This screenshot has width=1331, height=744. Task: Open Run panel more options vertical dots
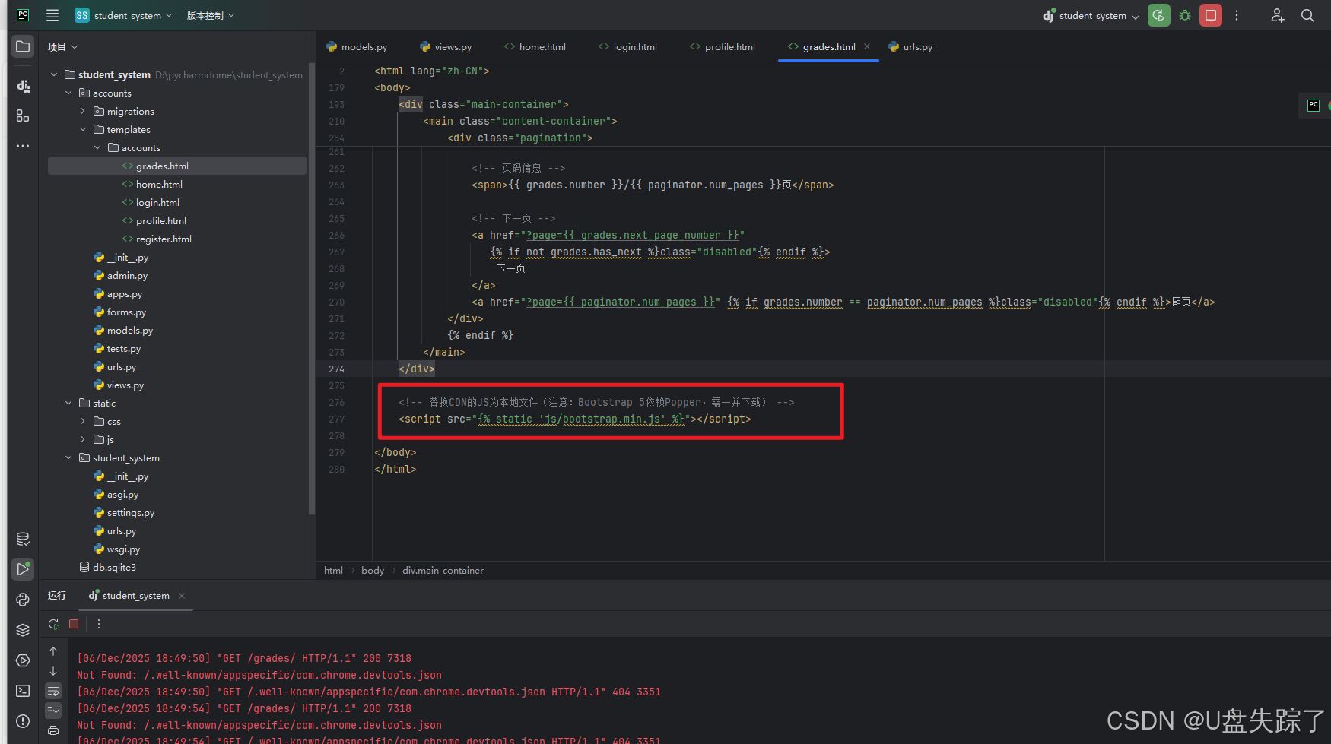(98, 624)
